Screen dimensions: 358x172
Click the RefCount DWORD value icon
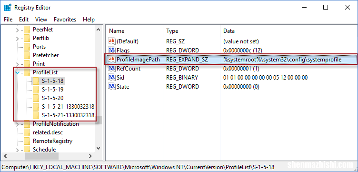112,68
